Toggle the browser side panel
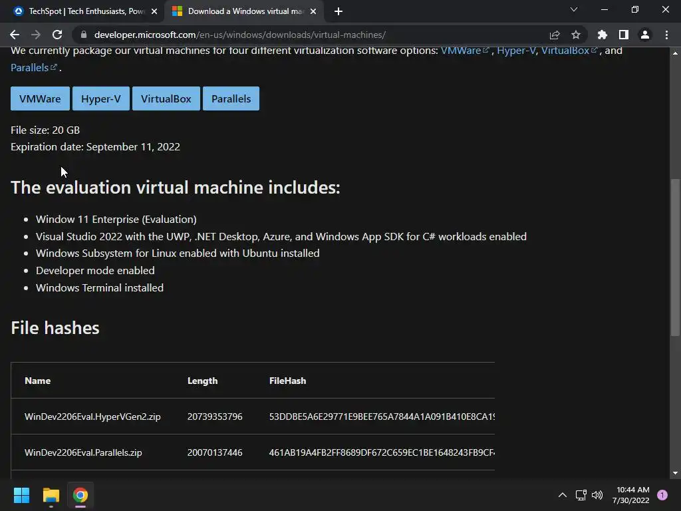Viewport: 681px width, 511px height. tap(624, 35)
